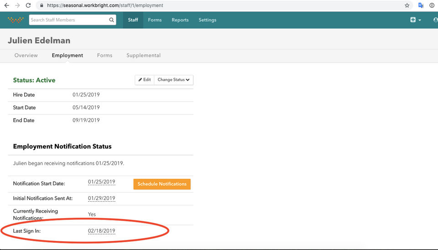Click the Currently Receiving Notifications label

coord(36,214)
